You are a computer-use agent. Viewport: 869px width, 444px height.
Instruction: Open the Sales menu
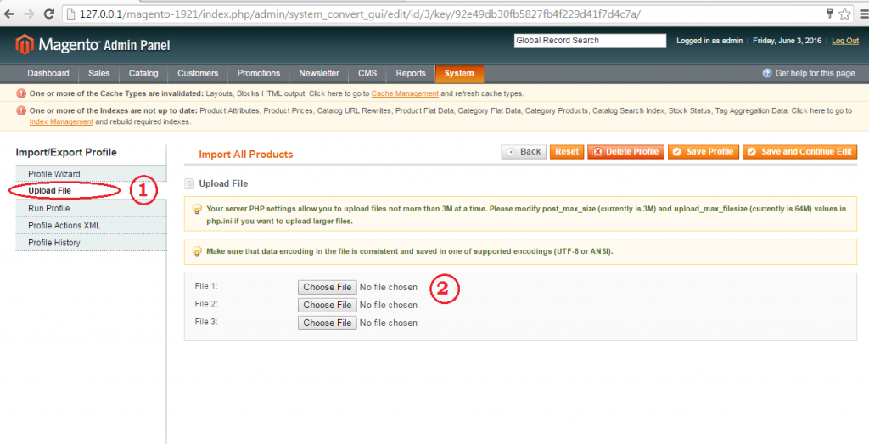click(x=98, y=73)
